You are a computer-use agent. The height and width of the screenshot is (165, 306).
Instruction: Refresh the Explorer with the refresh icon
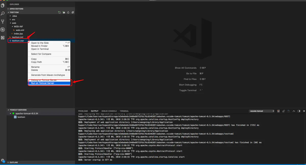[x=68, y=12]
